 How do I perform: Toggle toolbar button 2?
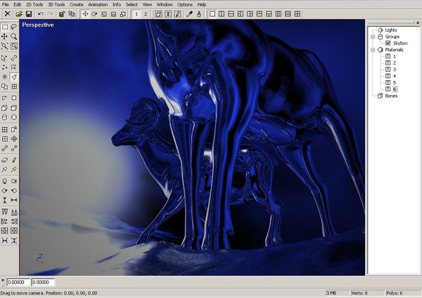pos(146,14)
